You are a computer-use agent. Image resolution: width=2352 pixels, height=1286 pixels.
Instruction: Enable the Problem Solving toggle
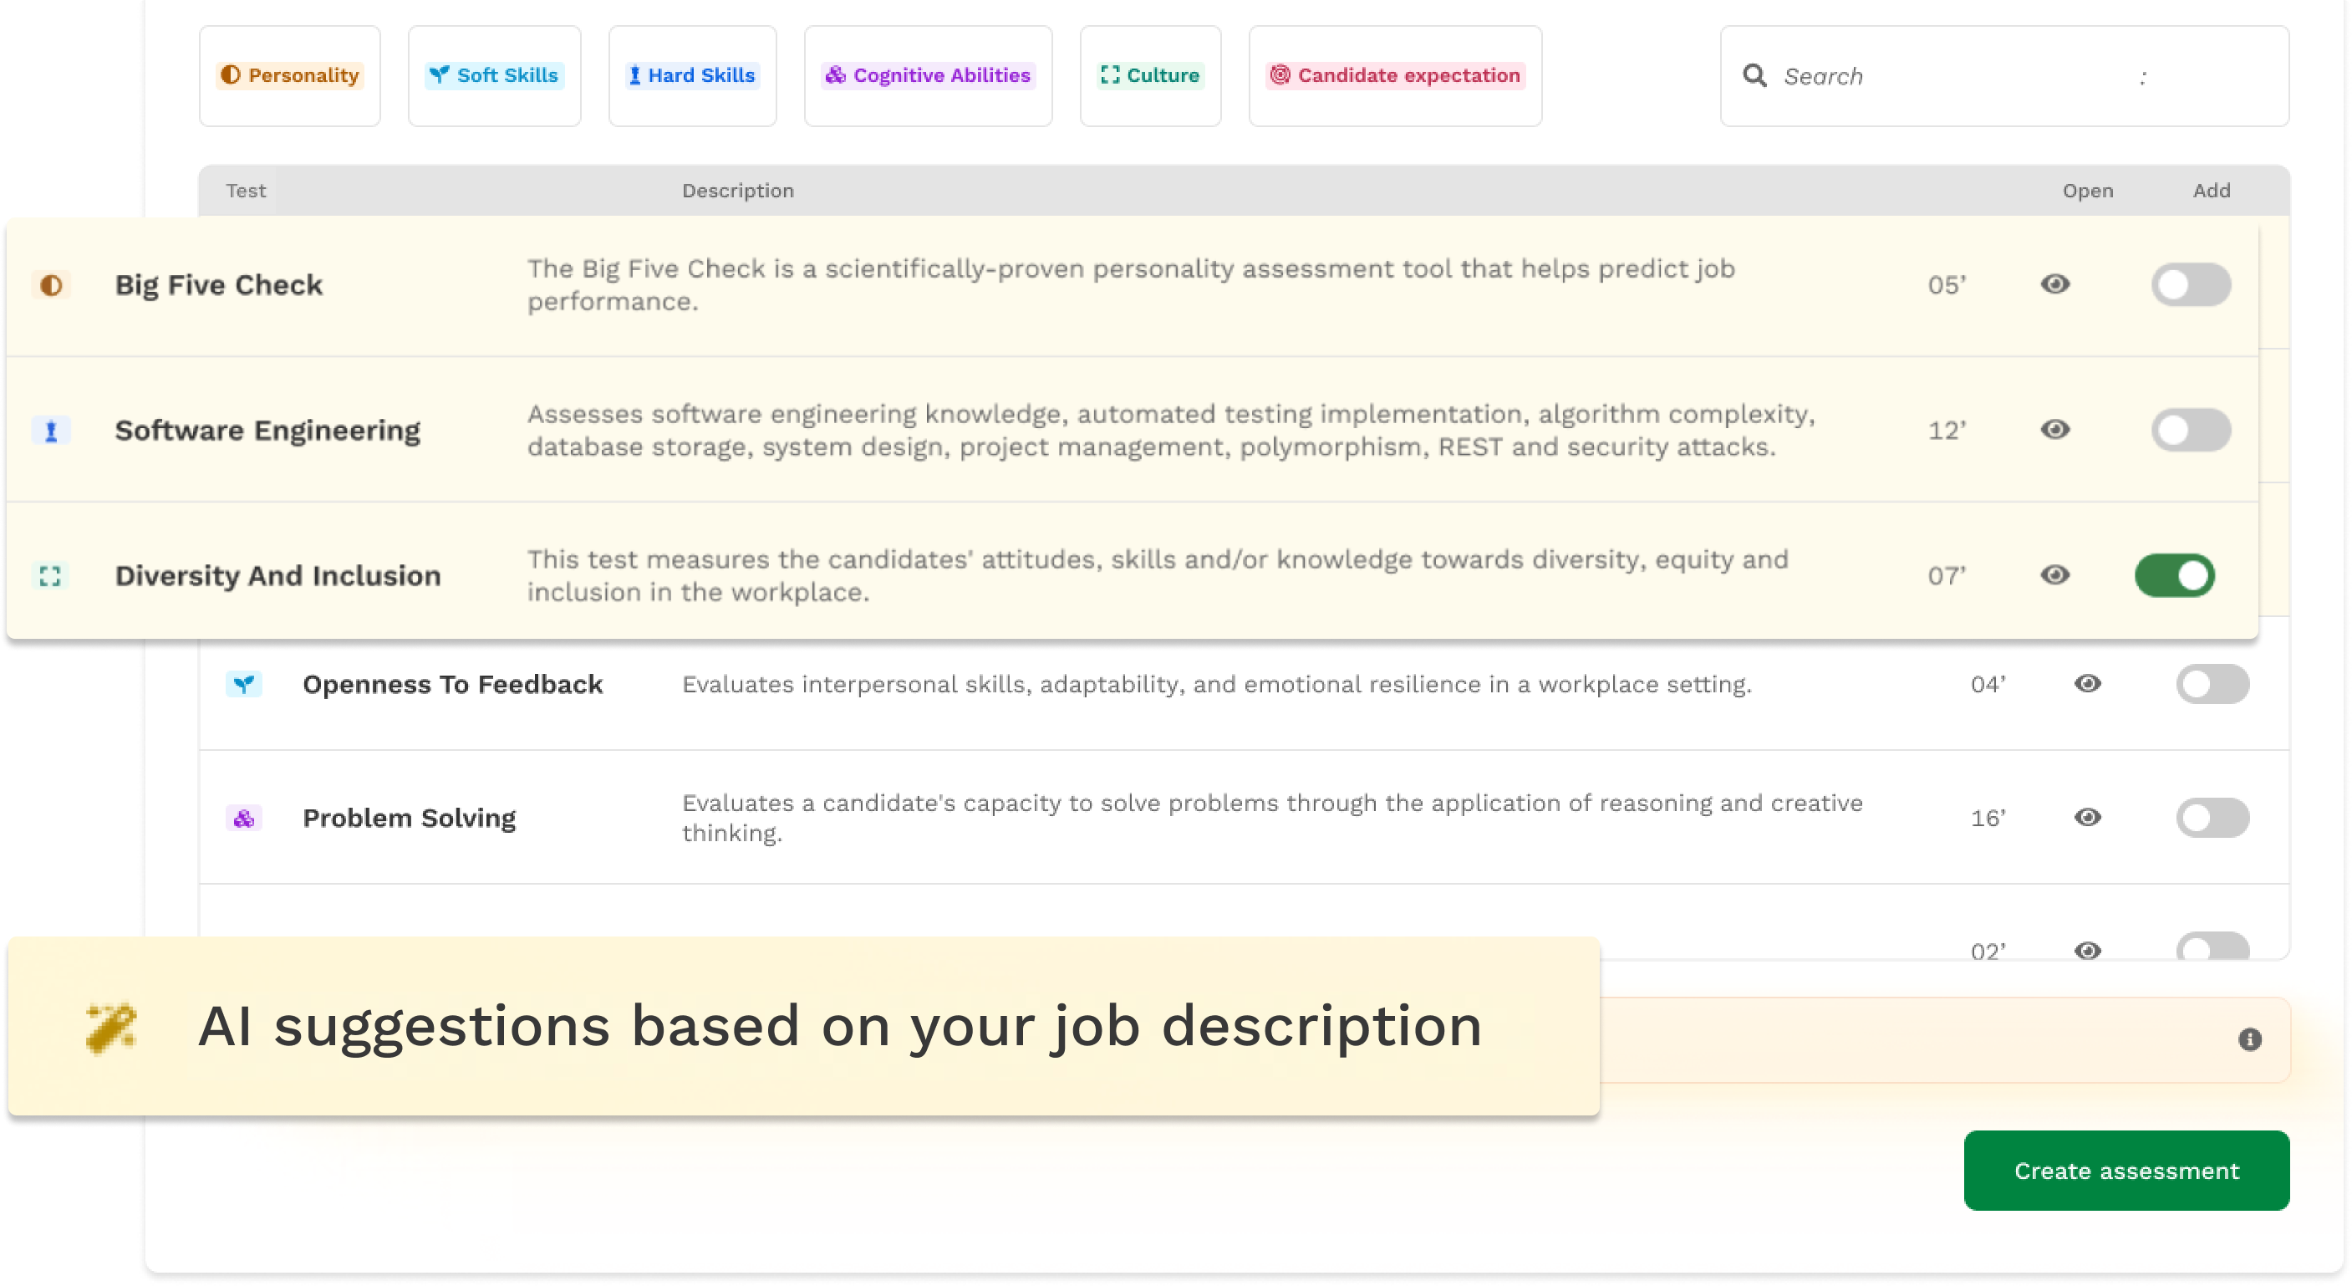pyautogui.click(x=2212, y=818)
